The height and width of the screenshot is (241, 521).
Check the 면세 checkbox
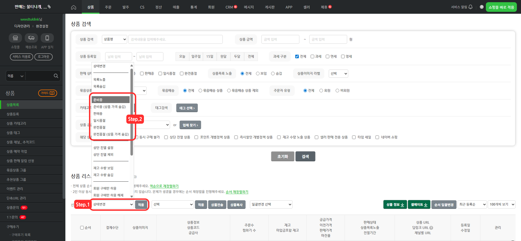pyautogui.click(x=327, y=57)
